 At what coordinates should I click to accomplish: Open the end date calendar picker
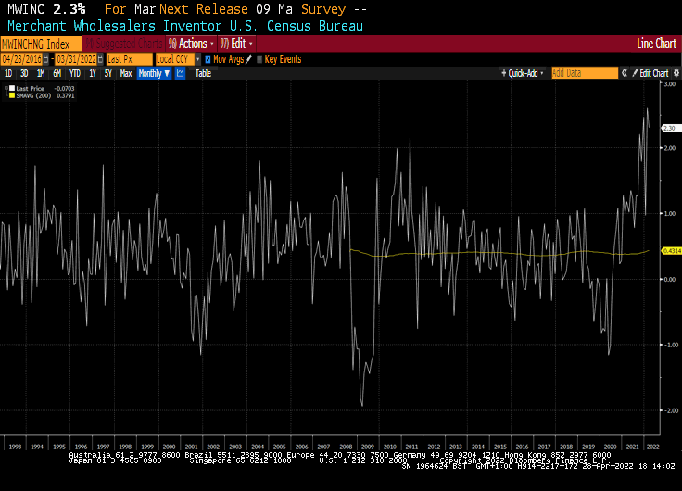tap(100, 59)
